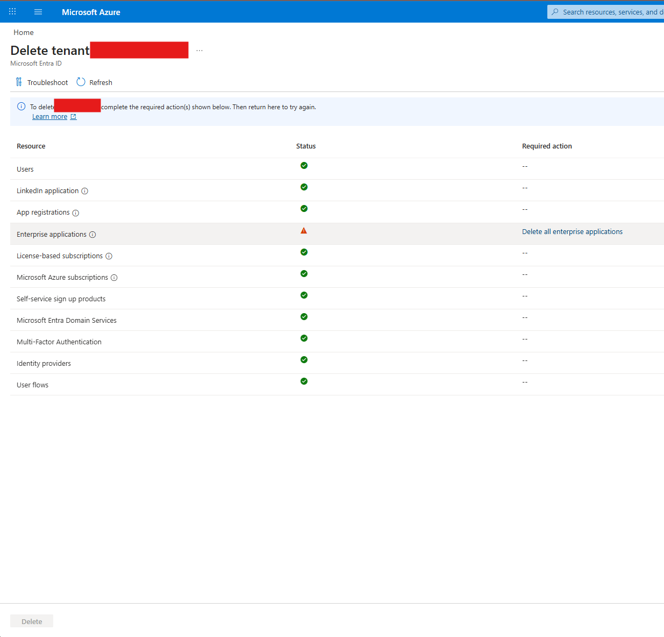
Task: Select the Identity providers row label
Action: [x=44, y=364]
